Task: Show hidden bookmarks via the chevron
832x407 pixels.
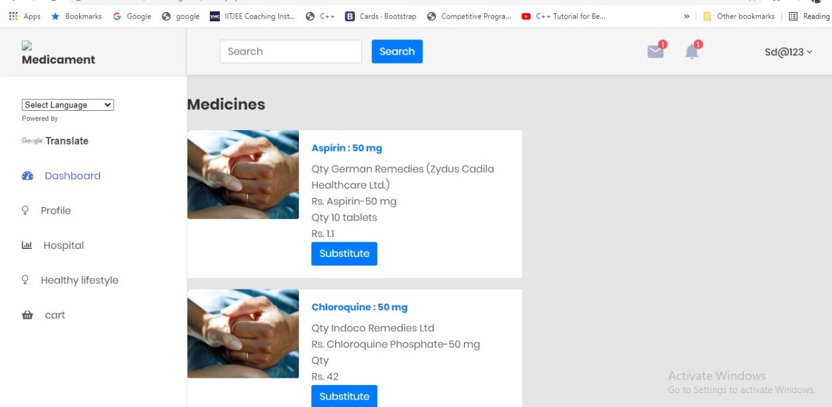Action: coord(686,16)
